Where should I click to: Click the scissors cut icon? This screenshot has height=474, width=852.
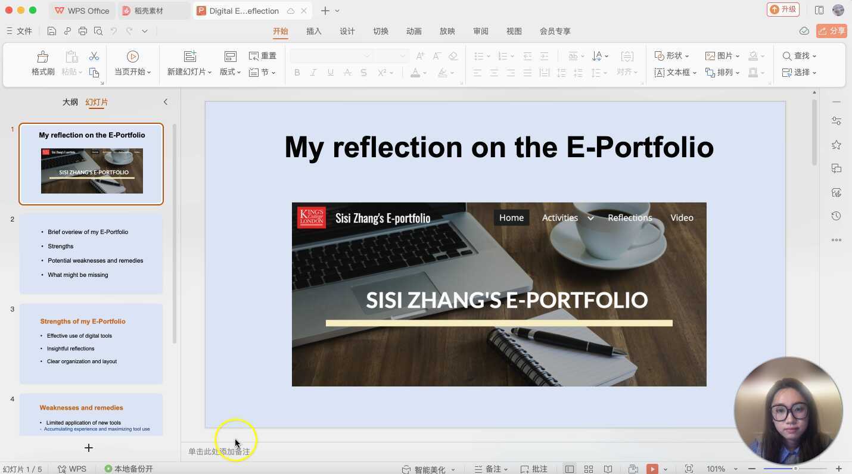93,55
